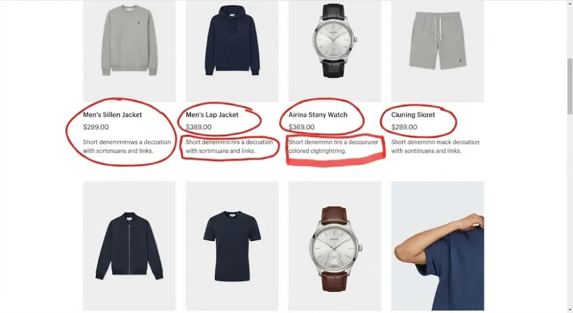The image size is (573, 313).
Task: Click the $299.00 price label
Action: point(96,127)
